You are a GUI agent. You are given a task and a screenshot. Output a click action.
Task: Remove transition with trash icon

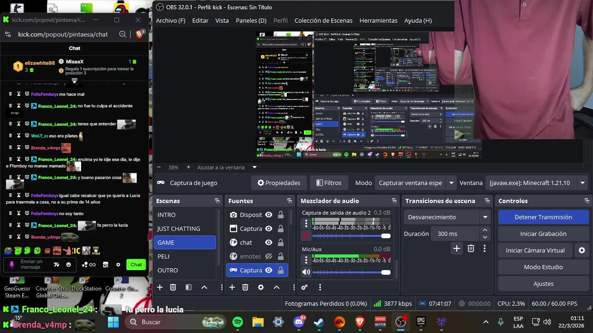tap(471, 248)
